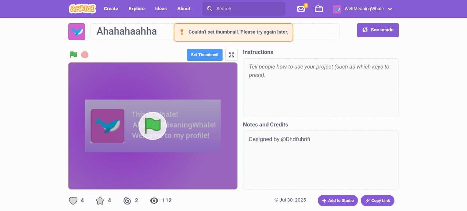Click the Set Thumbnail button

205,55
